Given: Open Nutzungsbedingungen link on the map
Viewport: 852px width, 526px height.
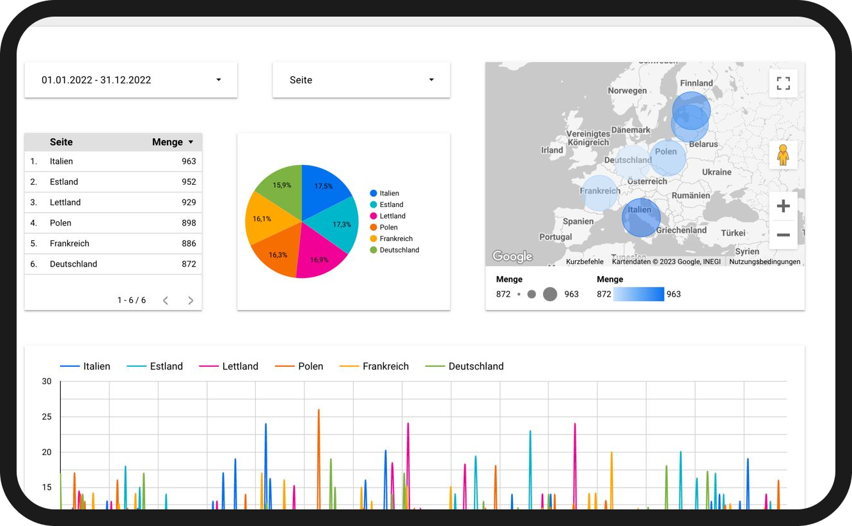Looking at the screenshot, I should coord(765,261).
